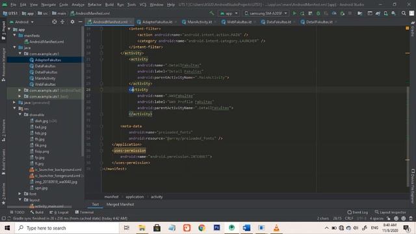
Task: Open the Structure side tab
Action: click(3, 131)
